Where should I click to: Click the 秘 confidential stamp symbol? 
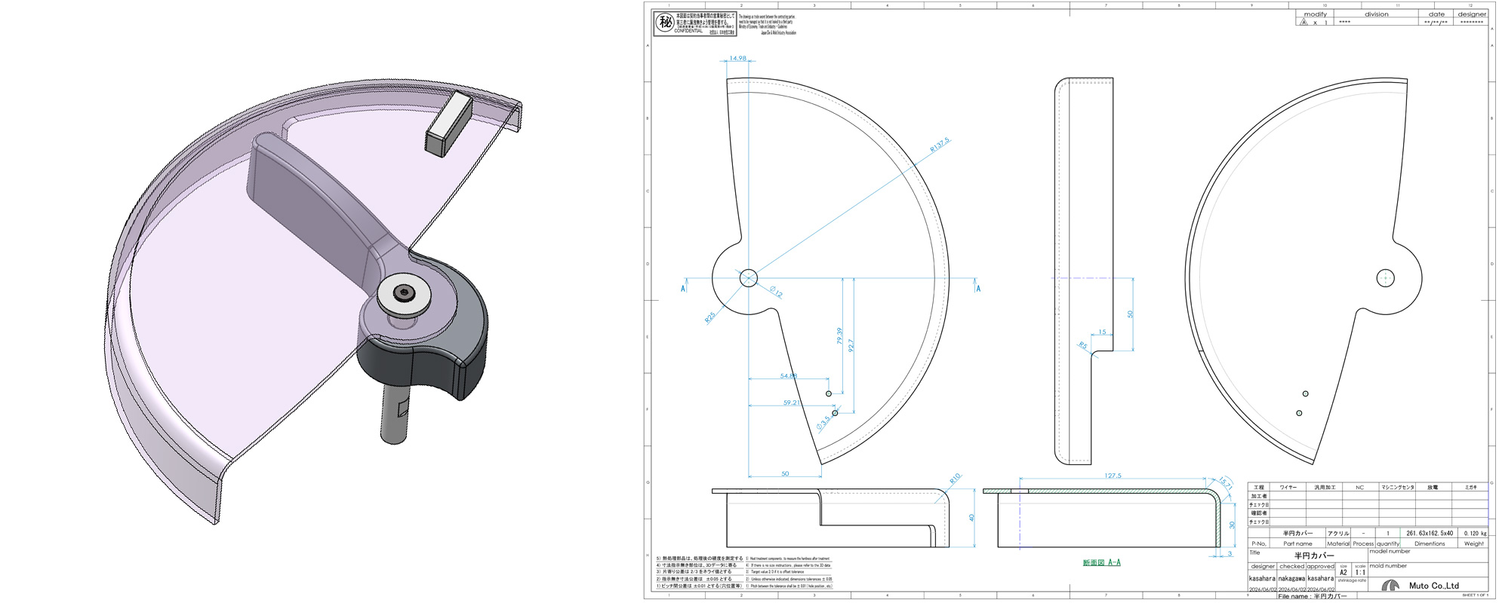665,23
